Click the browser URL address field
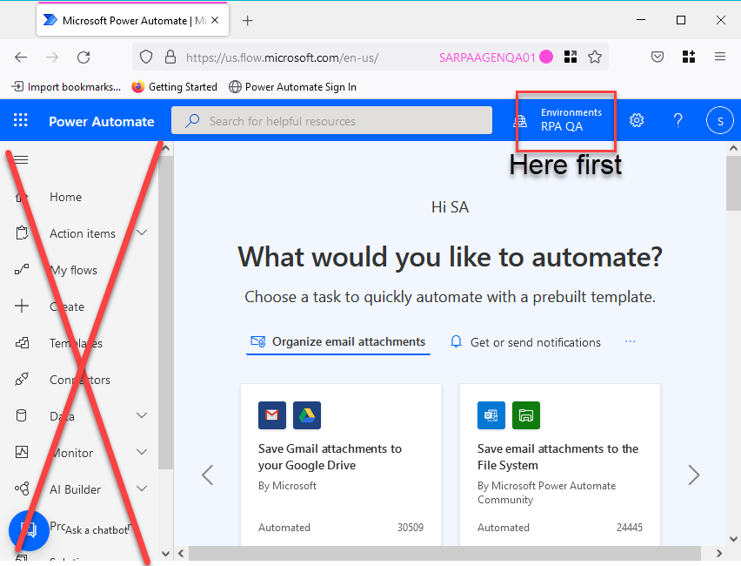Viewport: 741px width, 566px height. [x=282, y=57]
